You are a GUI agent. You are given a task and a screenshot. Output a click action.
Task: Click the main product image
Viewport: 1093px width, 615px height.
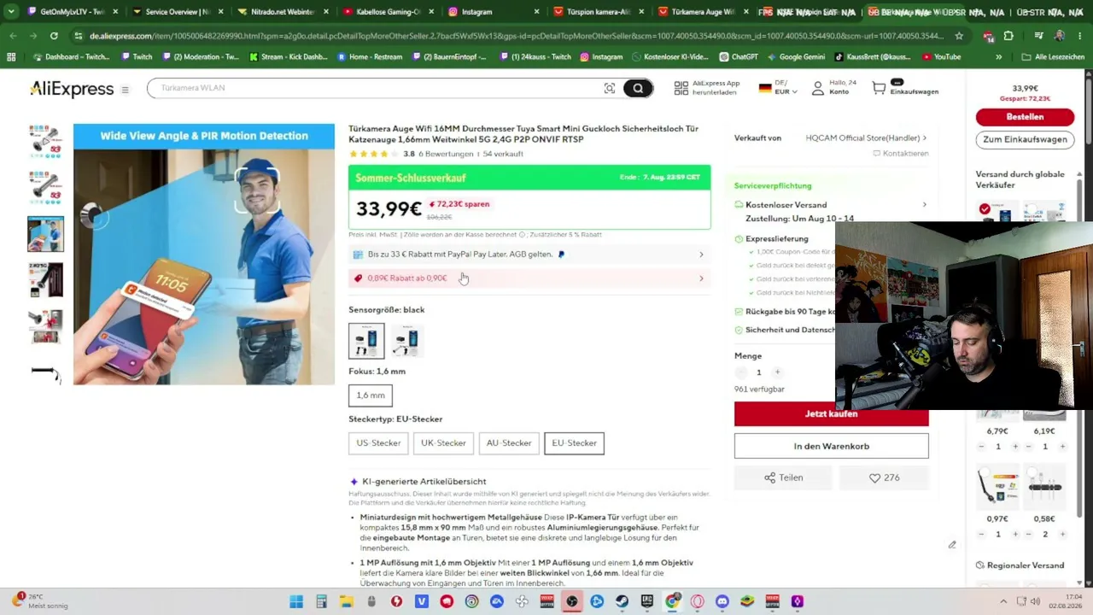(x=204, y=255)
